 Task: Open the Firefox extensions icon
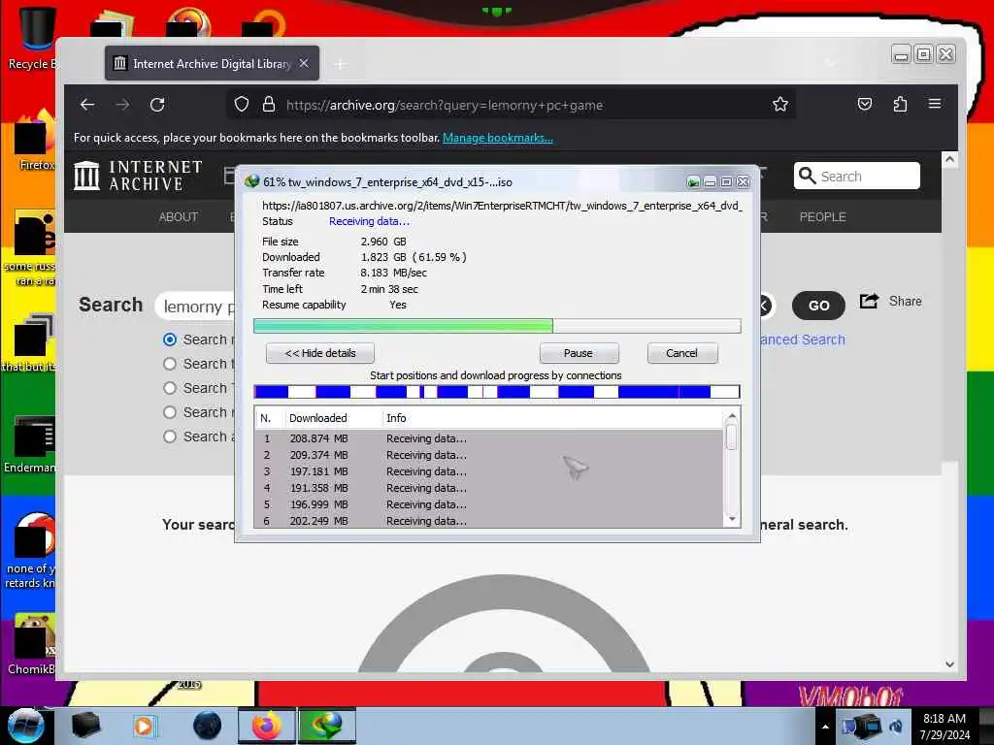pyautogui.click(x=900, y=104)
